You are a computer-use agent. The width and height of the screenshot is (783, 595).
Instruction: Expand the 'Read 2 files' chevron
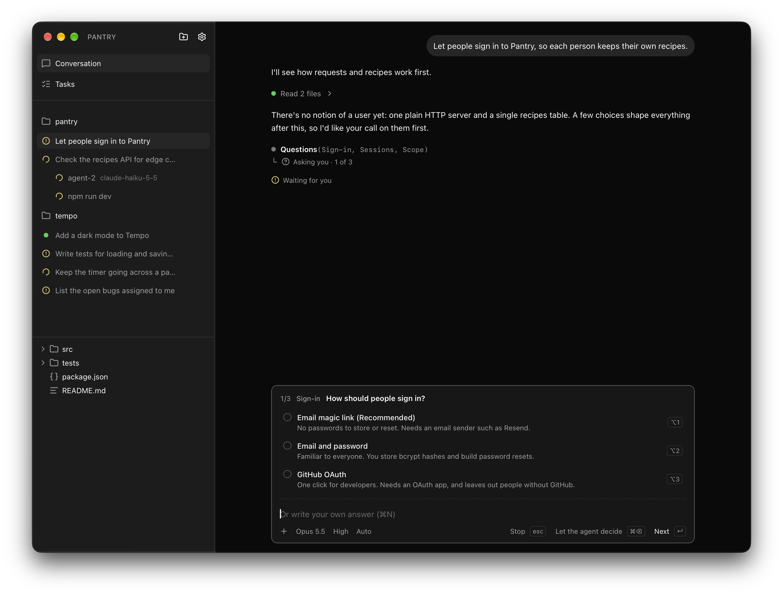click(x=329, y=93)
